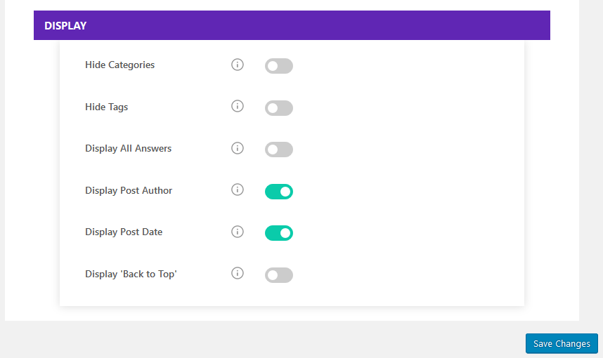Image resolution: width=603 pixels, height=358 pixels.
Task: Select the Display Post Date label
Action: [124, 232]
